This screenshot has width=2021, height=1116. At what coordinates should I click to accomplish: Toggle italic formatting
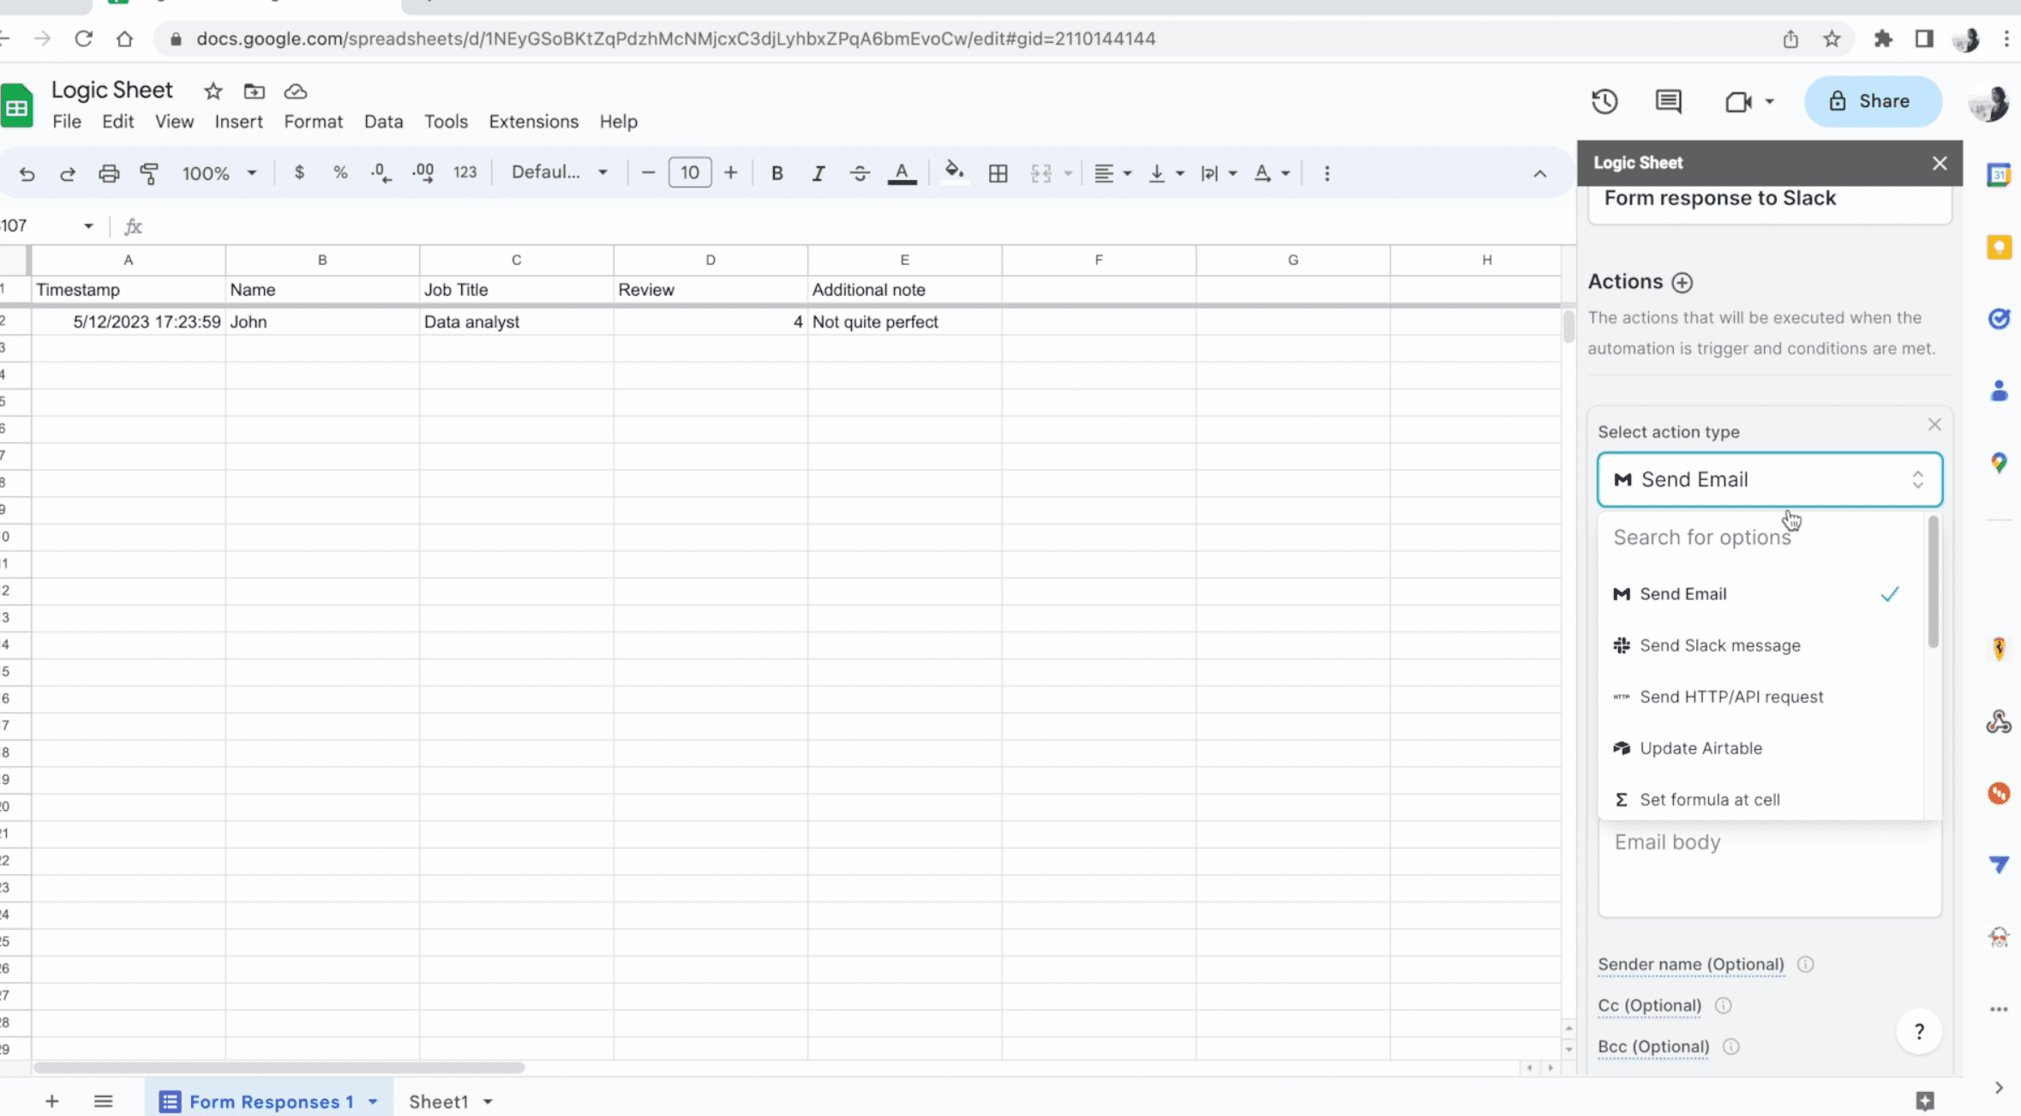[x=818, y=172]
